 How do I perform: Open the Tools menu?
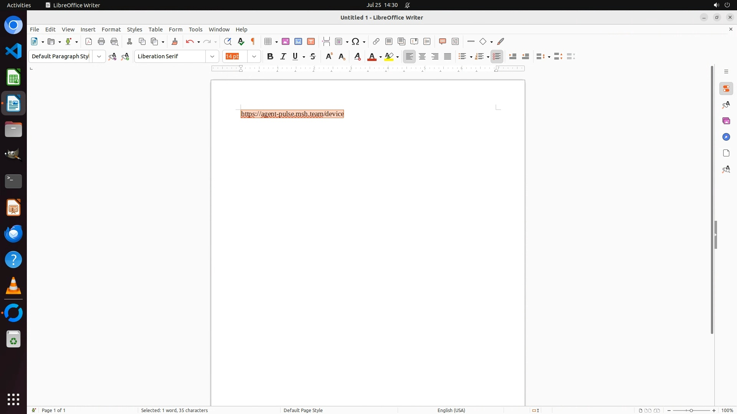(x=195, y=30)
